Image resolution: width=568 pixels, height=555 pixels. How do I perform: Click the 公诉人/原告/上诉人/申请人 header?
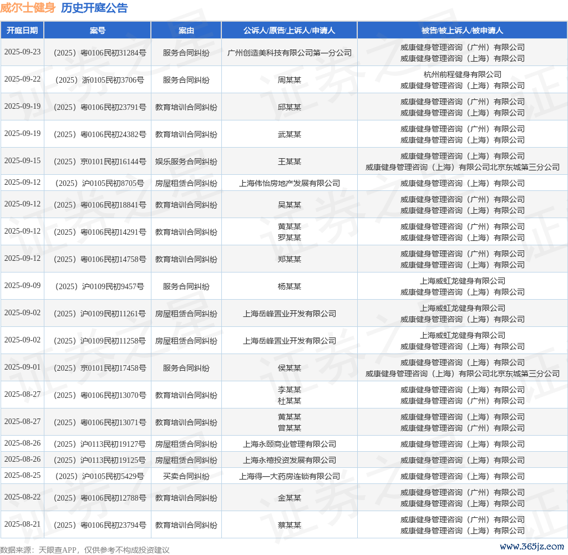(x=289, y=31)
